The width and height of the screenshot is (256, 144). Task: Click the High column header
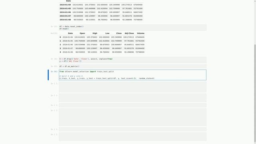95,33
